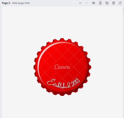Move page up with the up arrow
Viewport: 124px width, 118px height.
tap(80, 3)
